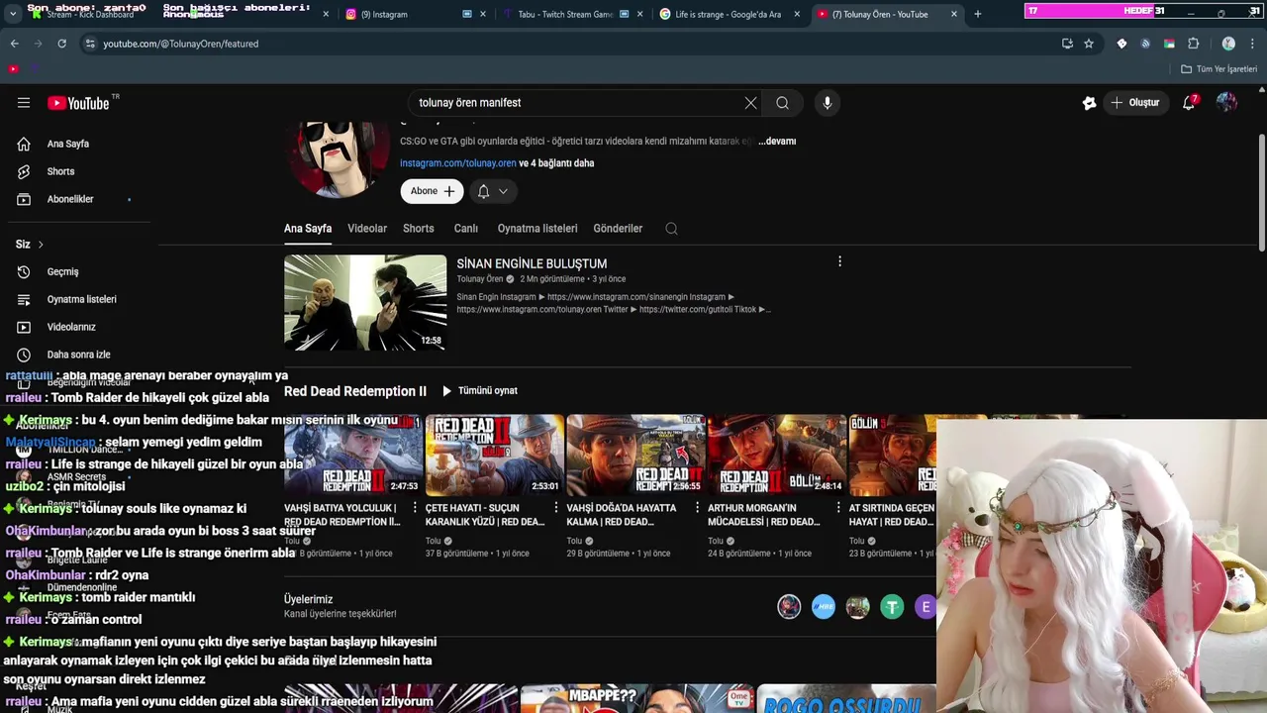Screen dimensions: 1267x713
Task: Open SİNAN ENGİNLE BULUŞTUM title link
Action: point(532,263)
